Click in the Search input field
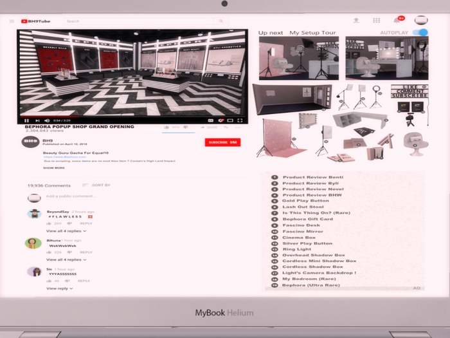Screen dimensions: 450x338 139,21
